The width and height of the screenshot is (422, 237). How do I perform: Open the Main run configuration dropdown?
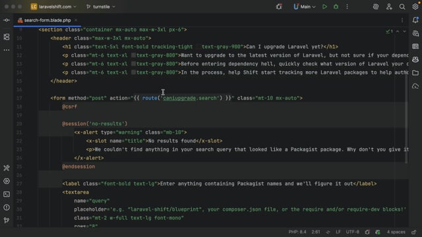[x=305, y=7]
